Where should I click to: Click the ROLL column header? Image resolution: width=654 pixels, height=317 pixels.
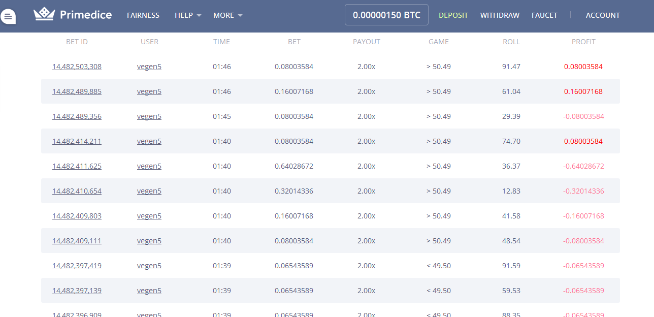pos(511,42)
